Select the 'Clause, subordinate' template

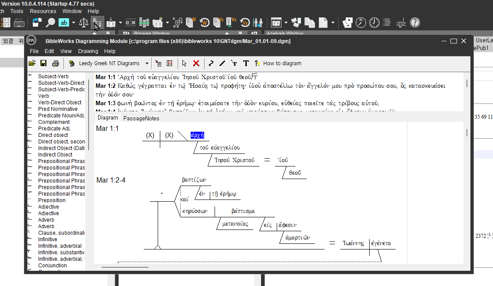click(61, 233)
